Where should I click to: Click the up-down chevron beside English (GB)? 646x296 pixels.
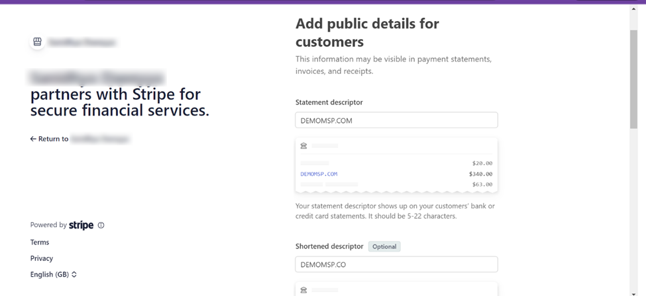coord(74,274)
